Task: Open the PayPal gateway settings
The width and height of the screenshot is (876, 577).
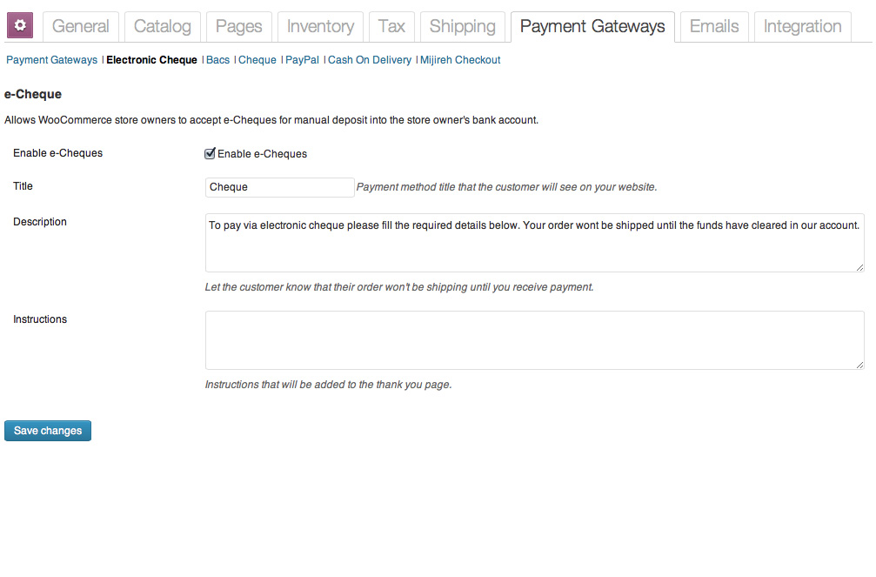Action: click(302, 60)
